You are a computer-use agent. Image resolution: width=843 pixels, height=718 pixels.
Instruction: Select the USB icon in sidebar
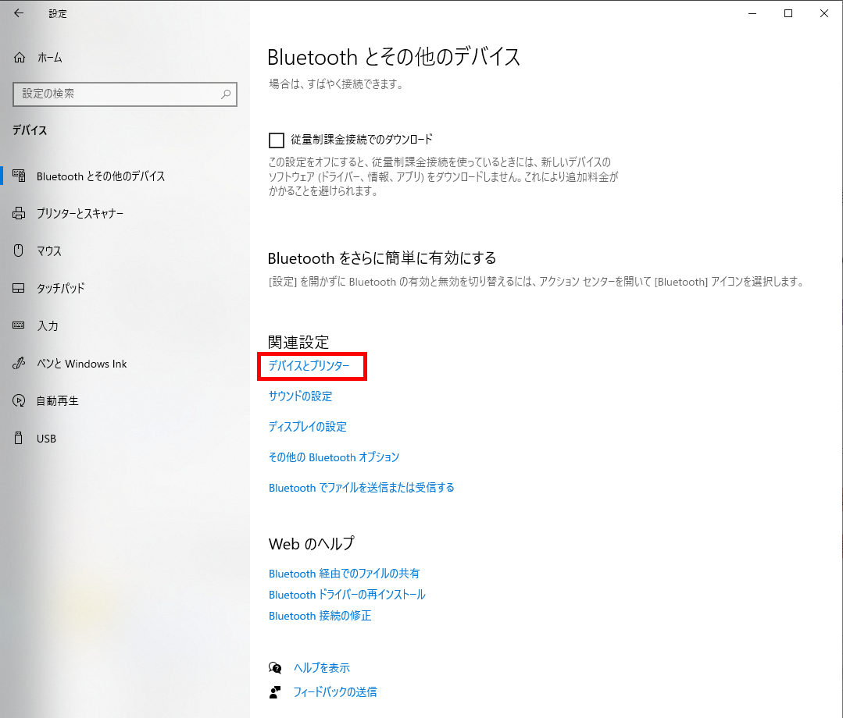19,438
